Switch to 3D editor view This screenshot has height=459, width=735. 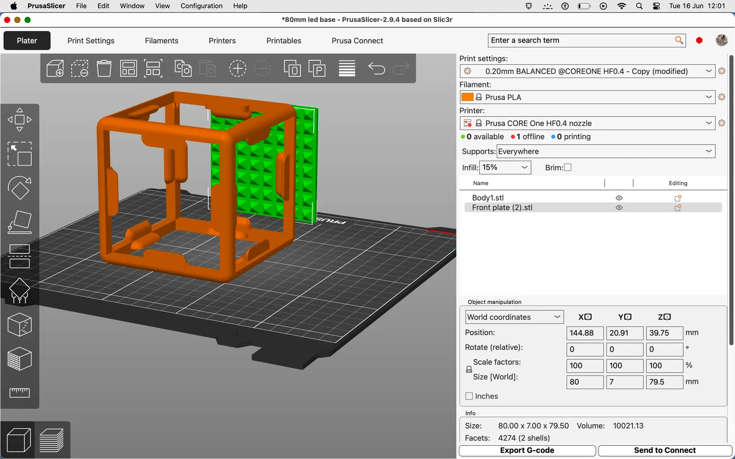pos(19,440)
